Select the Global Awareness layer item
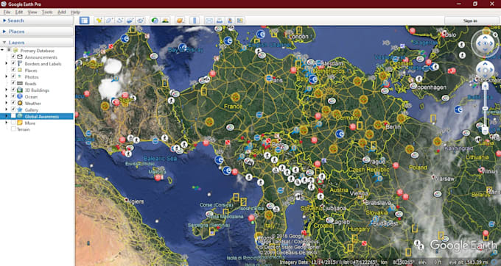 click(41, 117)
